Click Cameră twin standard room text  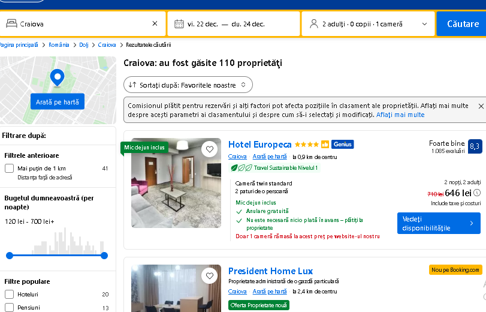click(264, 184)
